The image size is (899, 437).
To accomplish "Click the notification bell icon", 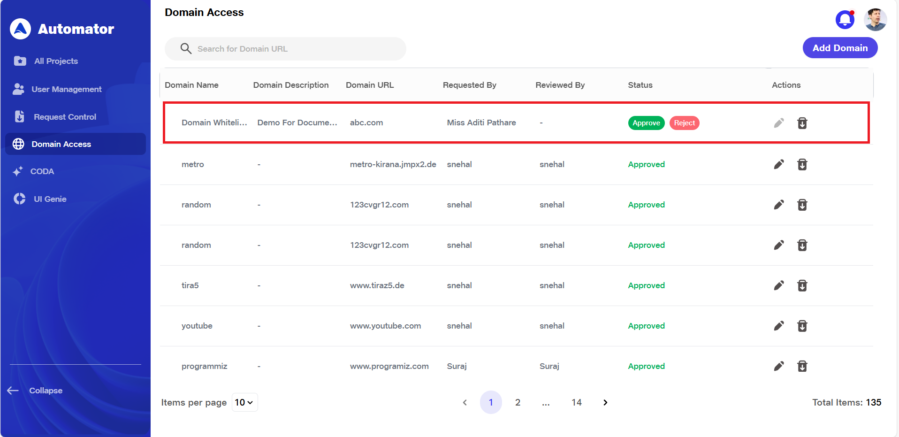I will pos(845,20).
